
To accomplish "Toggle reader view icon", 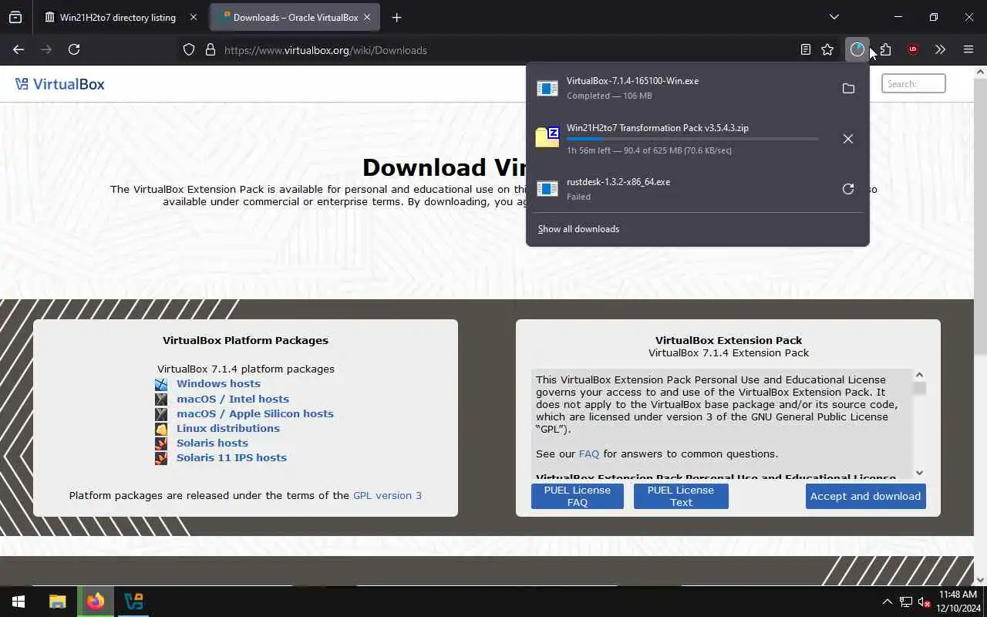I will tap(806, 50).
